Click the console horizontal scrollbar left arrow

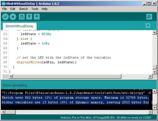(x=3, y=112)
